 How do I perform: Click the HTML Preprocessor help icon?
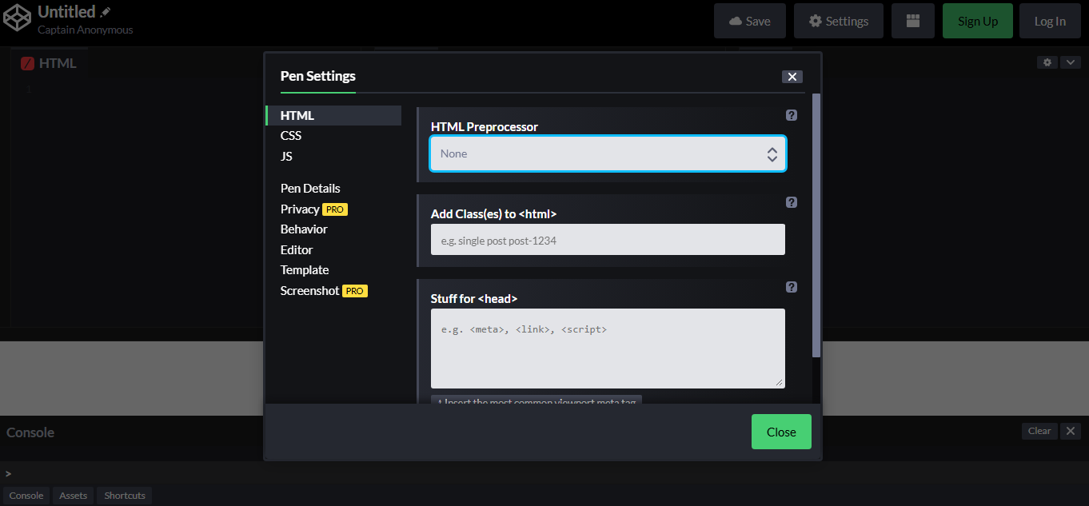point(791,114)
